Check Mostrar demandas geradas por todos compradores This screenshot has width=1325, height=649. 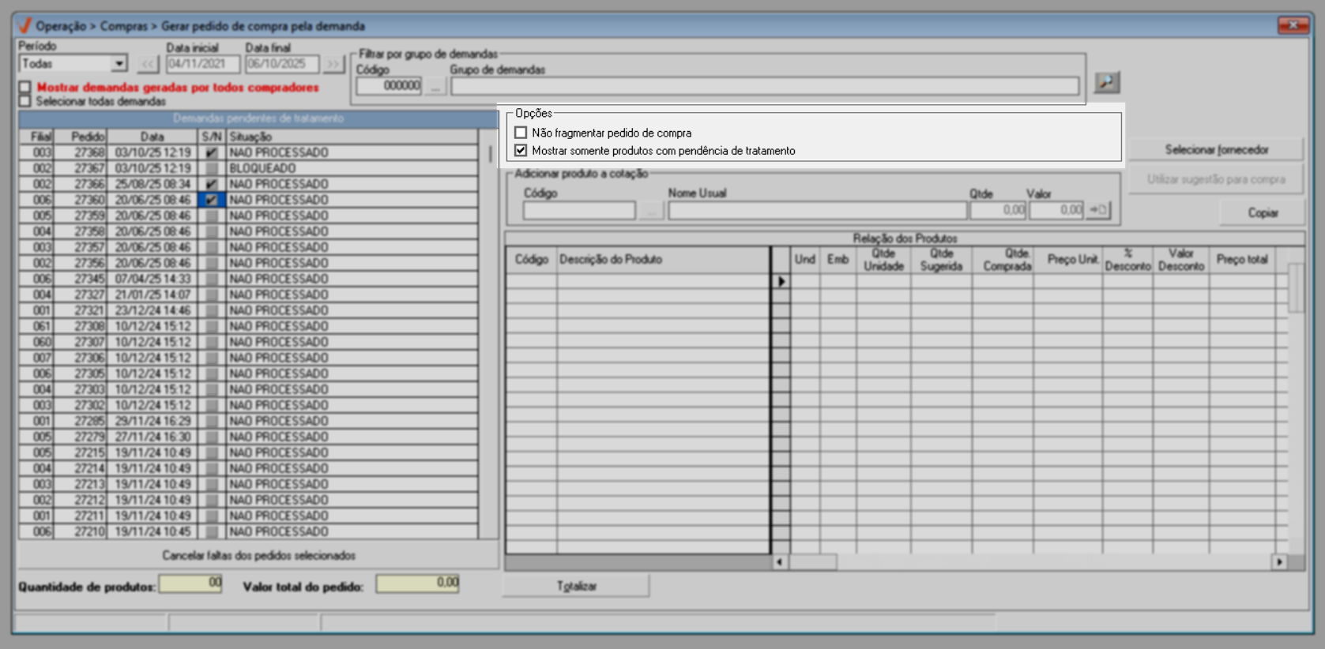[x=25, y=88]
